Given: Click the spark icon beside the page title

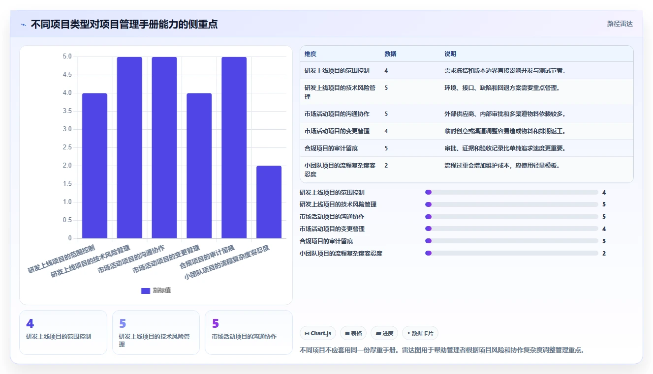Looking at the screenshot, I should tap(23, 25).
